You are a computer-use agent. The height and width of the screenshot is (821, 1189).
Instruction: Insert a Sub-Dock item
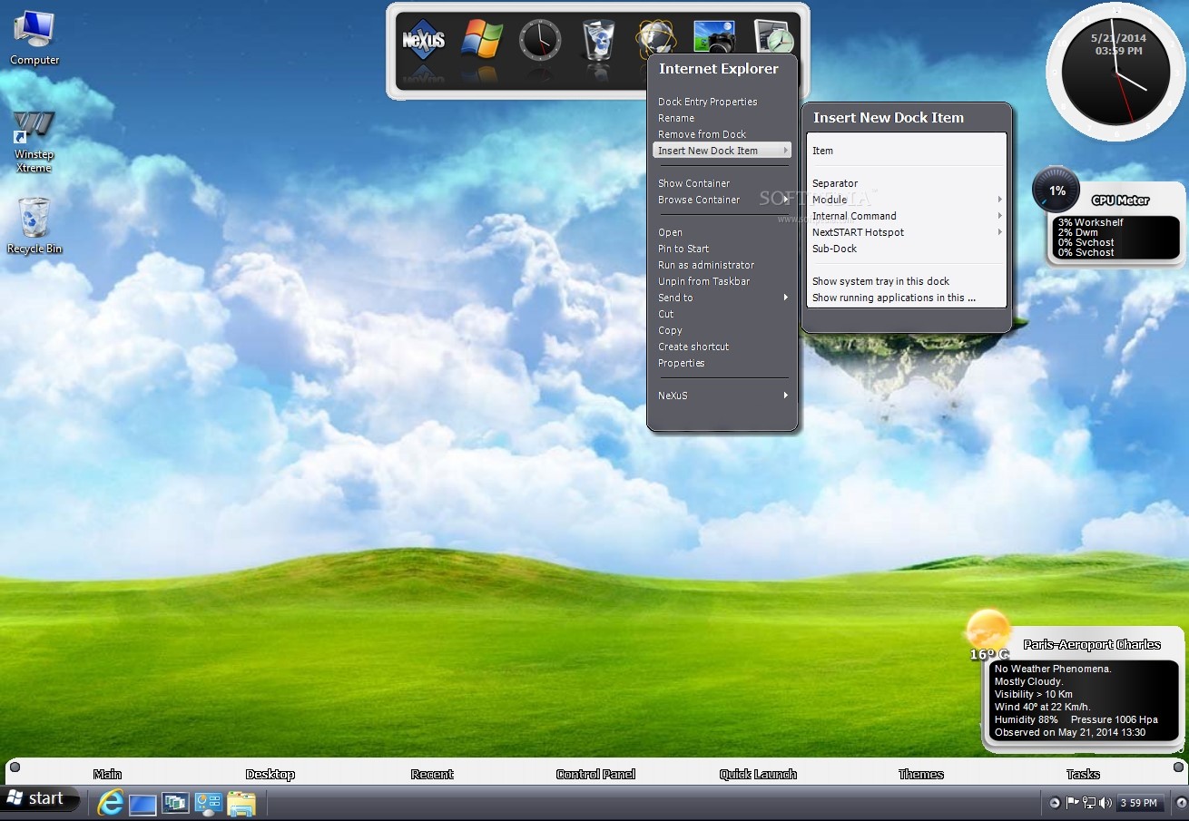907,249
